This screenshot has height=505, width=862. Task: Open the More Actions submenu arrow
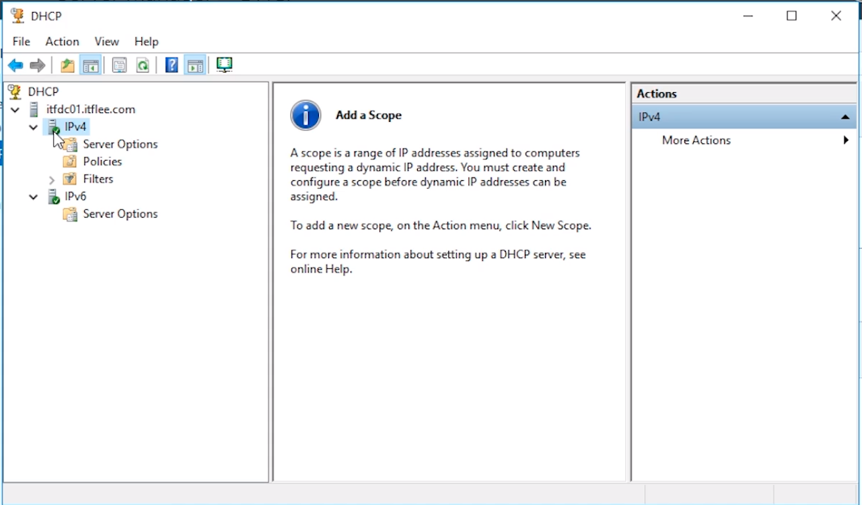(x=846, y=140)
